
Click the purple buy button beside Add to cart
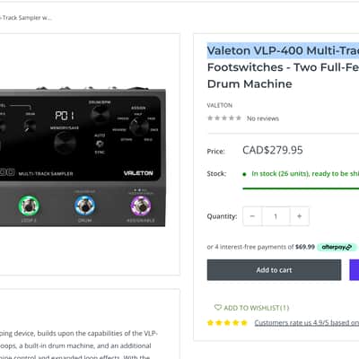[355, 270]
